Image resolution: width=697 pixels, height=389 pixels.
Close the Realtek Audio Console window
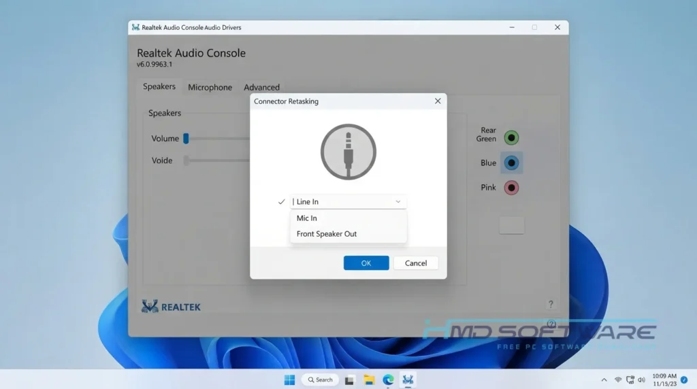tap(557, 27)
